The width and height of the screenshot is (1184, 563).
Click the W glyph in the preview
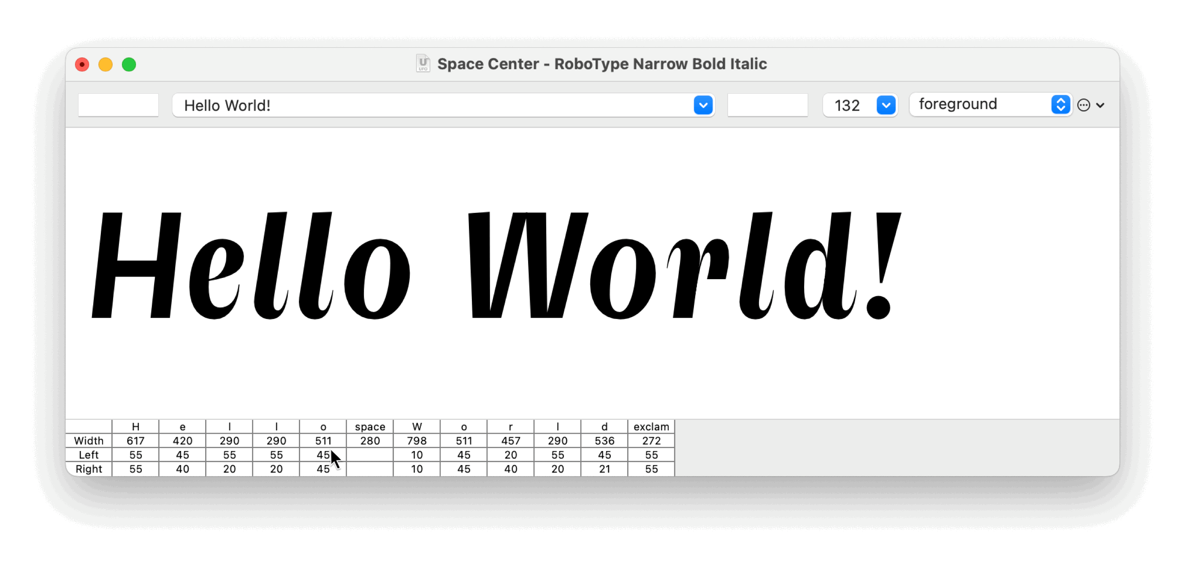coord(528,265)
